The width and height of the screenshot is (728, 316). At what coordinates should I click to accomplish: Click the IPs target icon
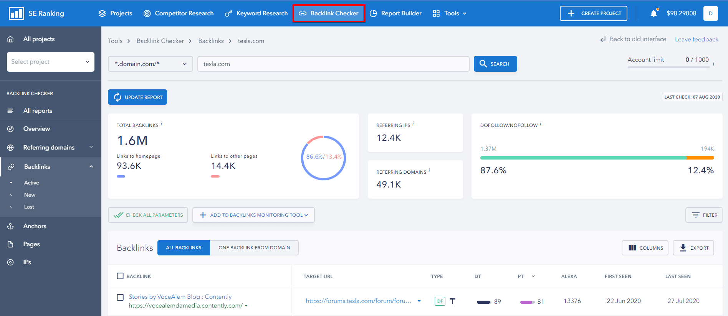[x=11, y=262]
